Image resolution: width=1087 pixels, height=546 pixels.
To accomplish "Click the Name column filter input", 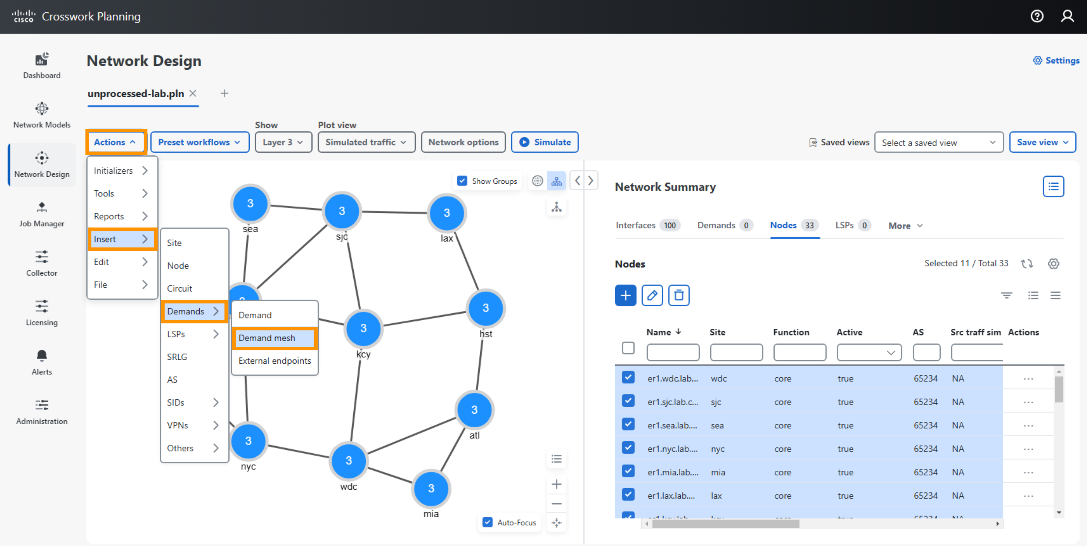I will point(673,352).
